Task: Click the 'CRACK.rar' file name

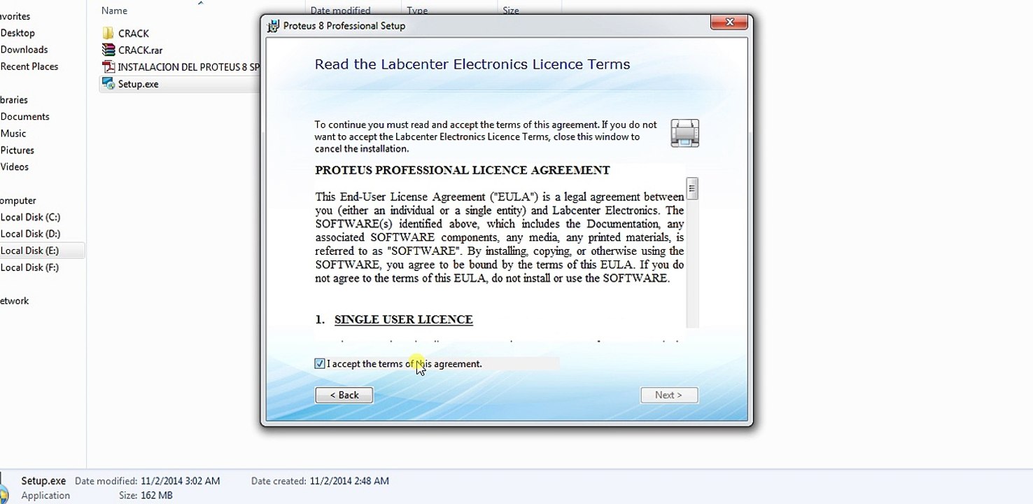Action: pos(141,50)
